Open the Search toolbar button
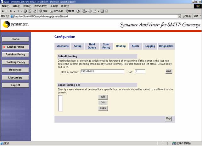Screen dimensions: 202x146 [43, 11]
